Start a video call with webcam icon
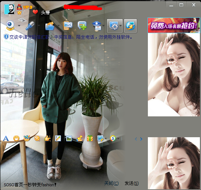201x190 pixels. pyautogui.click(x=10, y=26)
